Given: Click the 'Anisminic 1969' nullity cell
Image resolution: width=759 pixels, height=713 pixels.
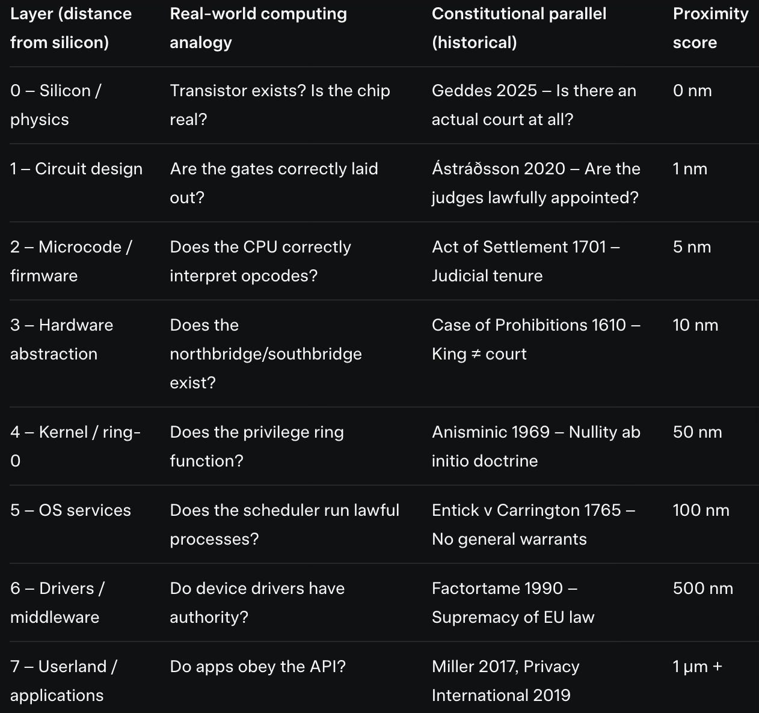Looking at the screenshot, I should 536,447.
